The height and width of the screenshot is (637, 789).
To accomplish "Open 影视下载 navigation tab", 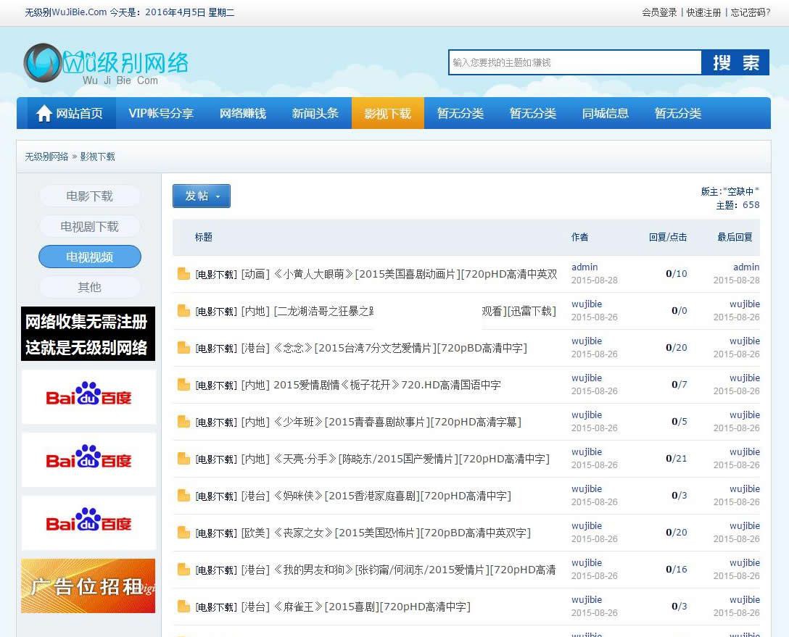I will (387, 113).
